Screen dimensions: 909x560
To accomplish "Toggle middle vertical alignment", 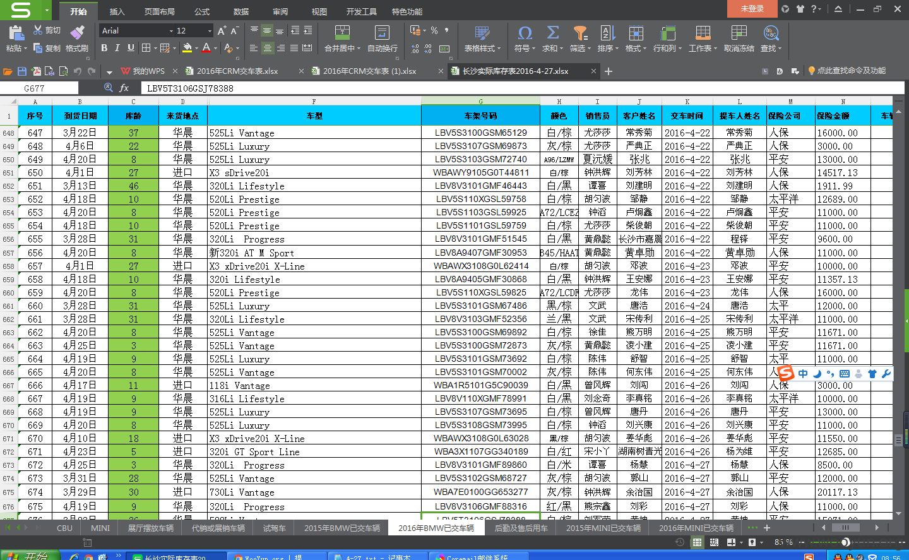I will click(x=268, y=30).
